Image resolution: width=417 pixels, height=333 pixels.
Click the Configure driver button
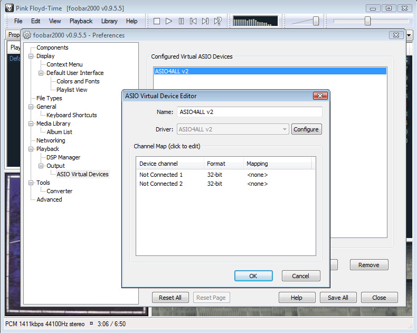point(306,129)
